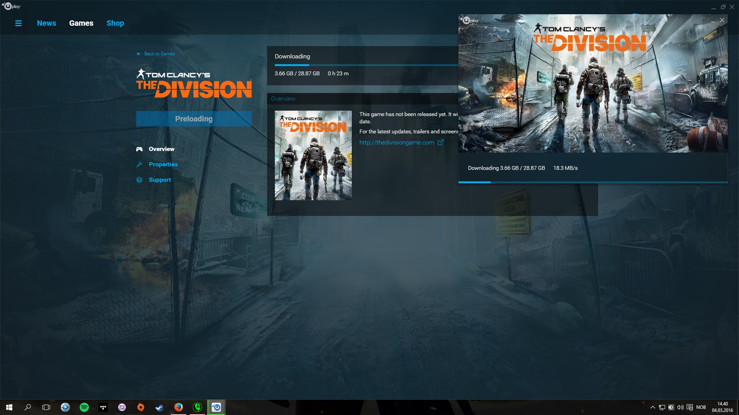Click the Uplay logo in the popup window
739x415 pixels.
(470, 20)
